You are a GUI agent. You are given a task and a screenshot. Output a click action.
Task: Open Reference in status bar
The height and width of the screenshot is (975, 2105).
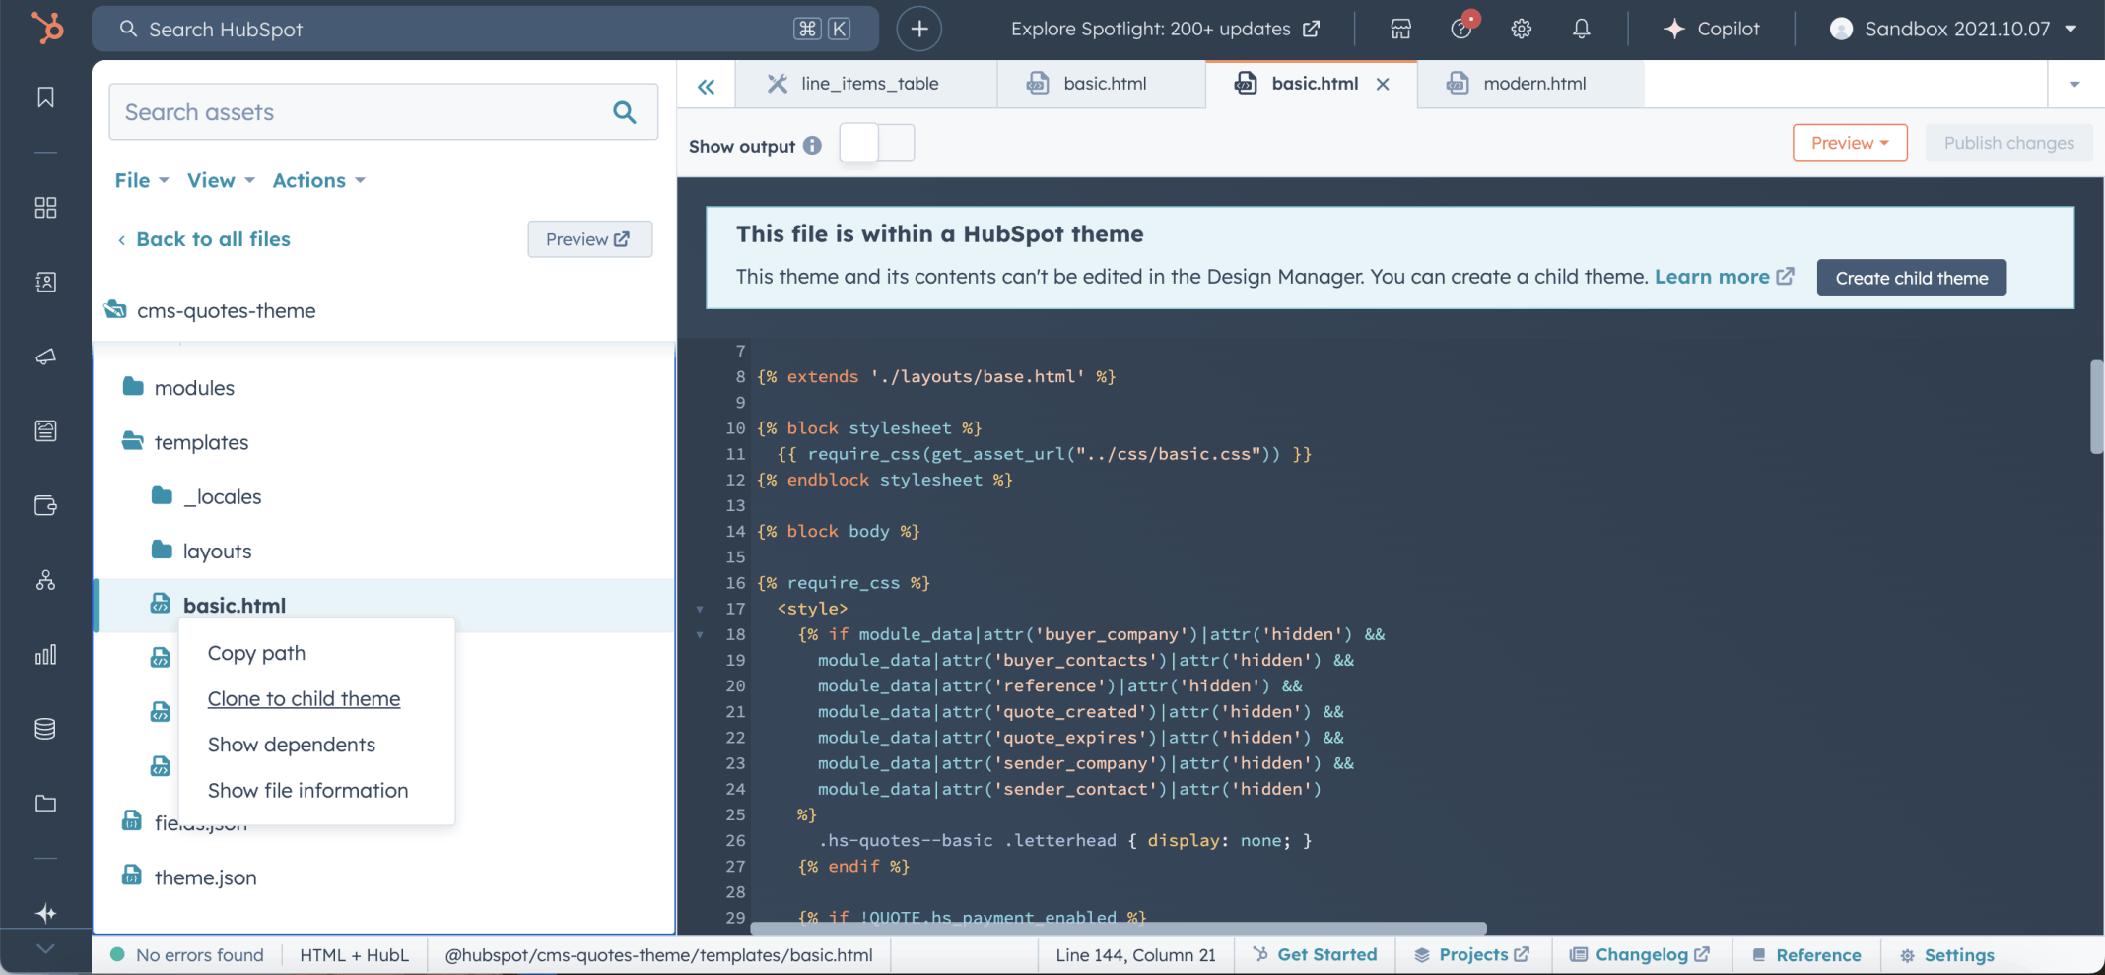coord(1806,954)
